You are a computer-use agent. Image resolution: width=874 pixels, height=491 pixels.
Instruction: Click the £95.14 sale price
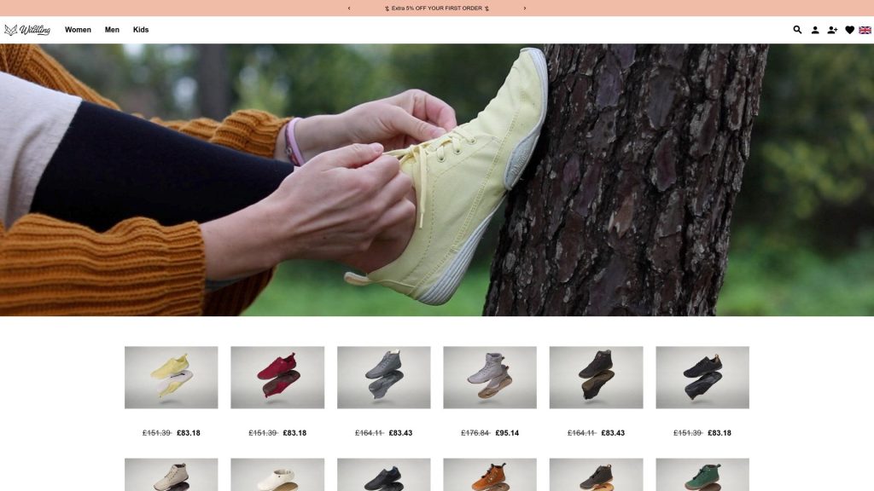[506, 433]
